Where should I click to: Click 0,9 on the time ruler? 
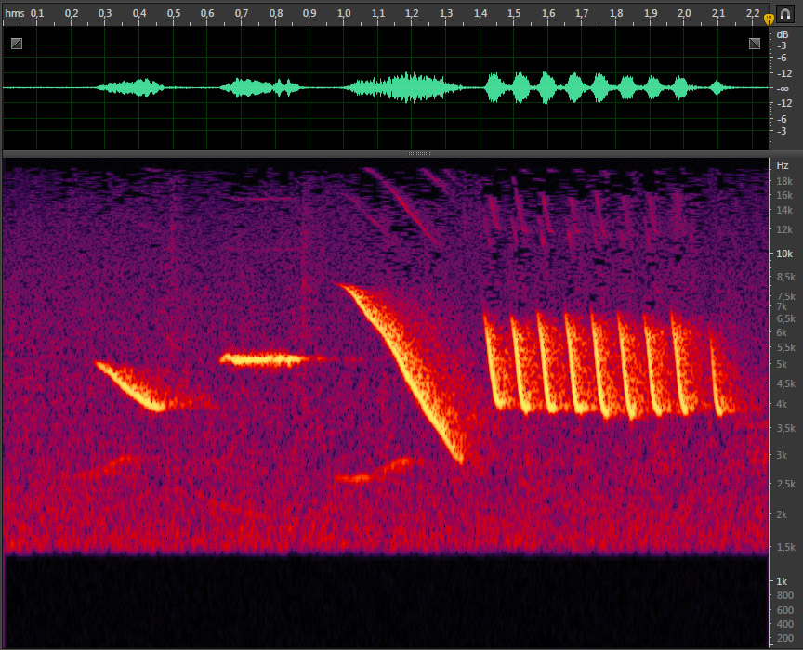[309, 13]
